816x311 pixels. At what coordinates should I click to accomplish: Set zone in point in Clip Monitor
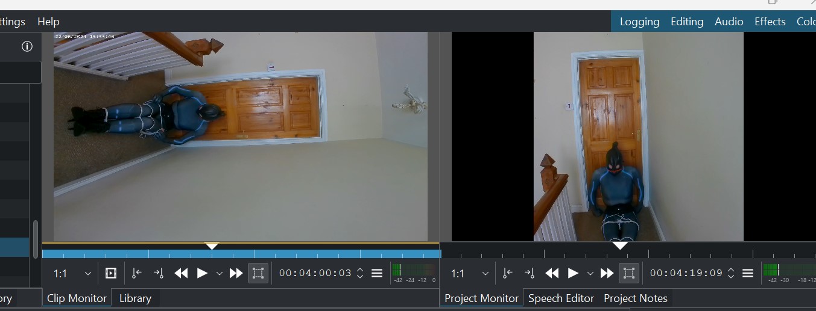pos(137,273)
